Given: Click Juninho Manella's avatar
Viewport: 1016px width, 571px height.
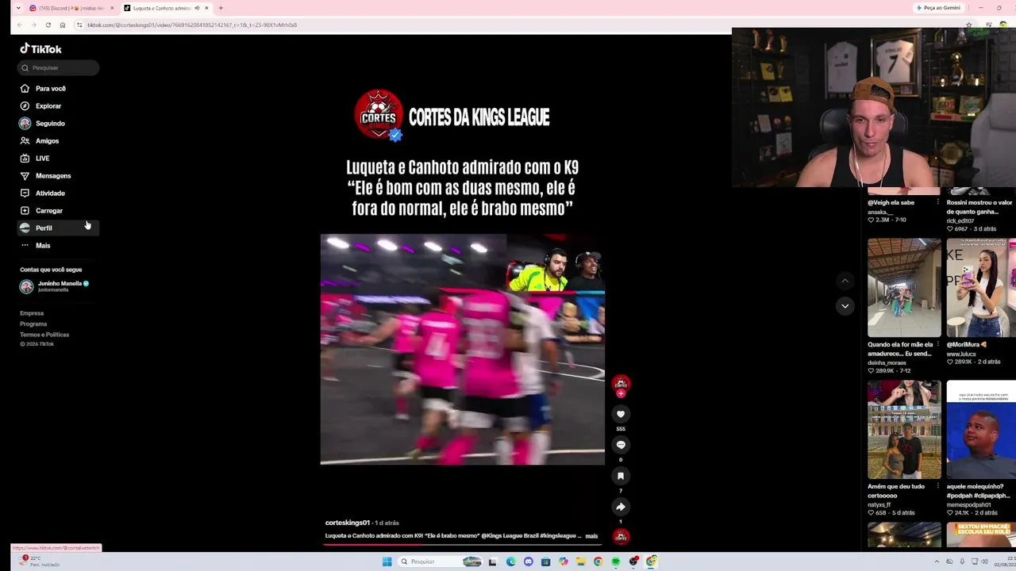Looking at the screenshot, I should pos(26,286).
